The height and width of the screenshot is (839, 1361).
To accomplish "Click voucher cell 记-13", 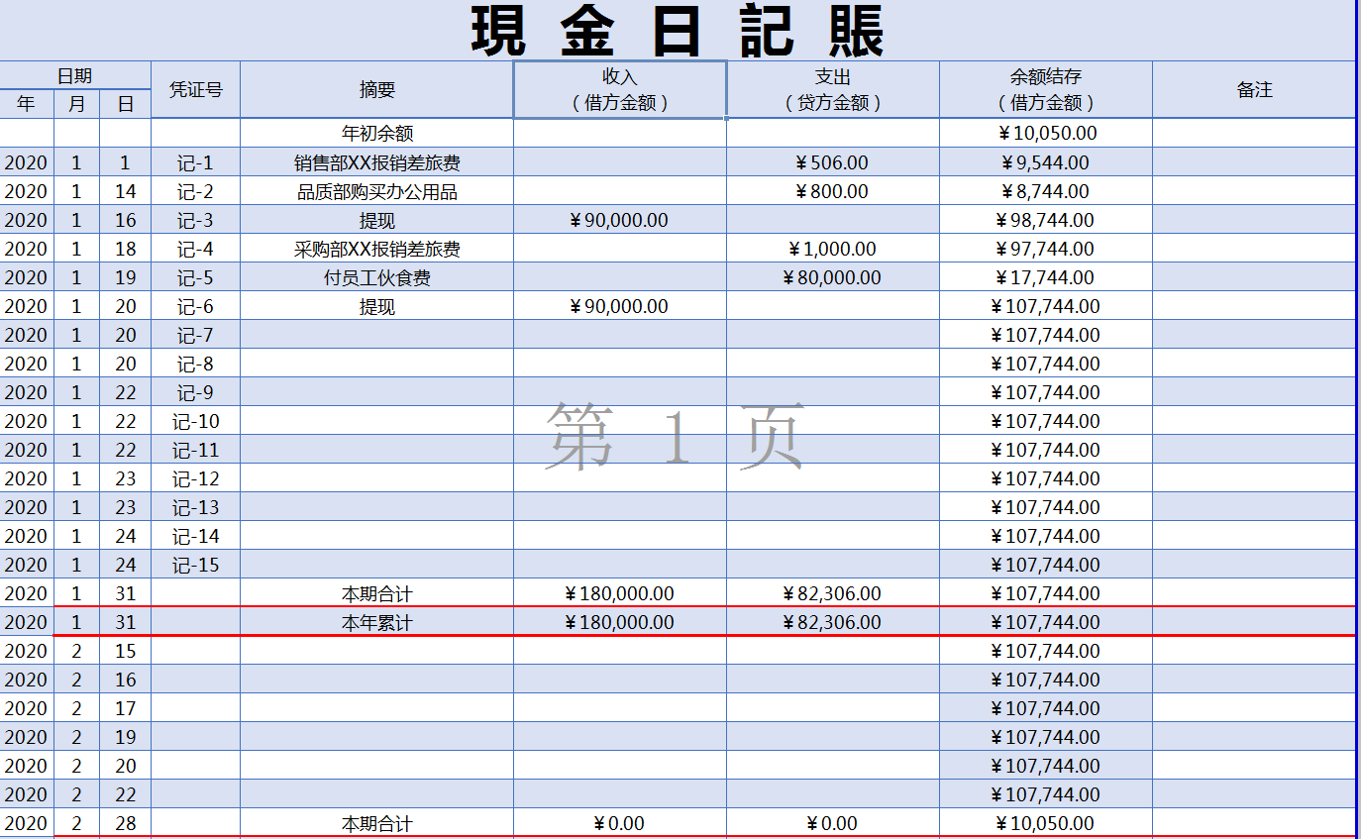I will 196,507.
